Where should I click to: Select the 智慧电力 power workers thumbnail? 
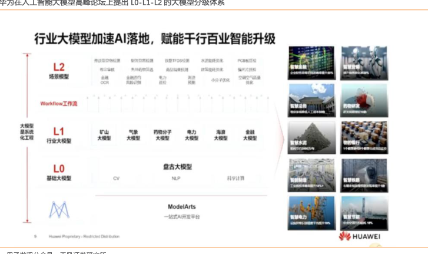[311, 213]
